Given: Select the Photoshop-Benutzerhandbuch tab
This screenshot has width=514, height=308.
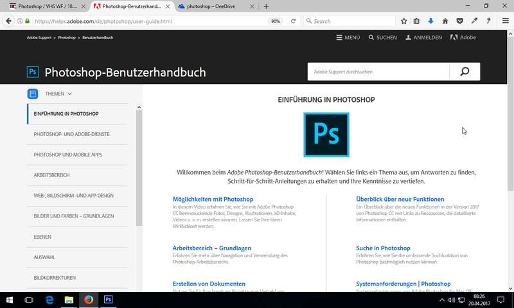Looking at the screenshot, I should (x=132, y=6).
